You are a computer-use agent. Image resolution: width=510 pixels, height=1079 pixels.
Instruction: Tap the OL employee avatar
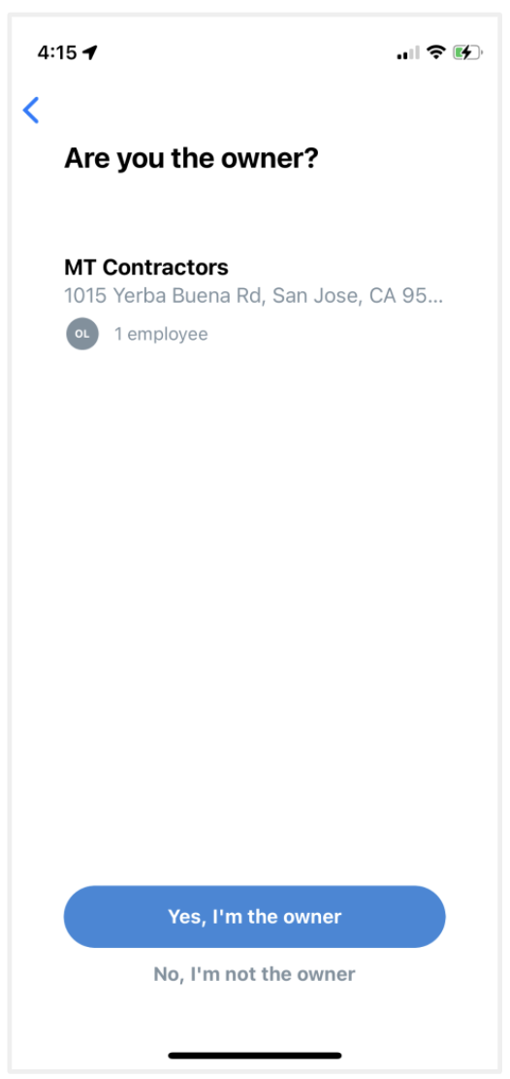click(82, 334)
